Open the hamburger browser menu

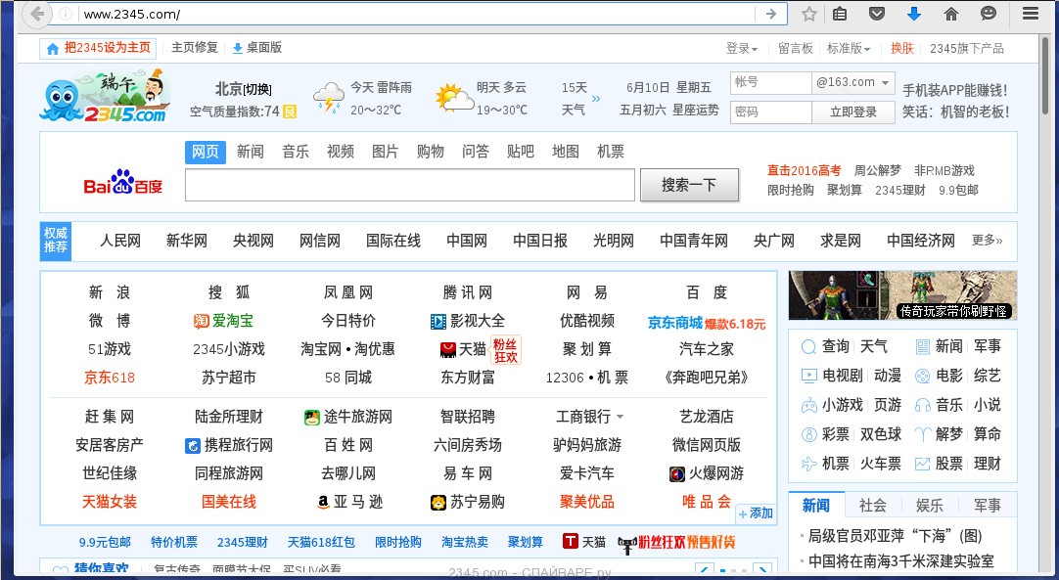(1030, 14)
